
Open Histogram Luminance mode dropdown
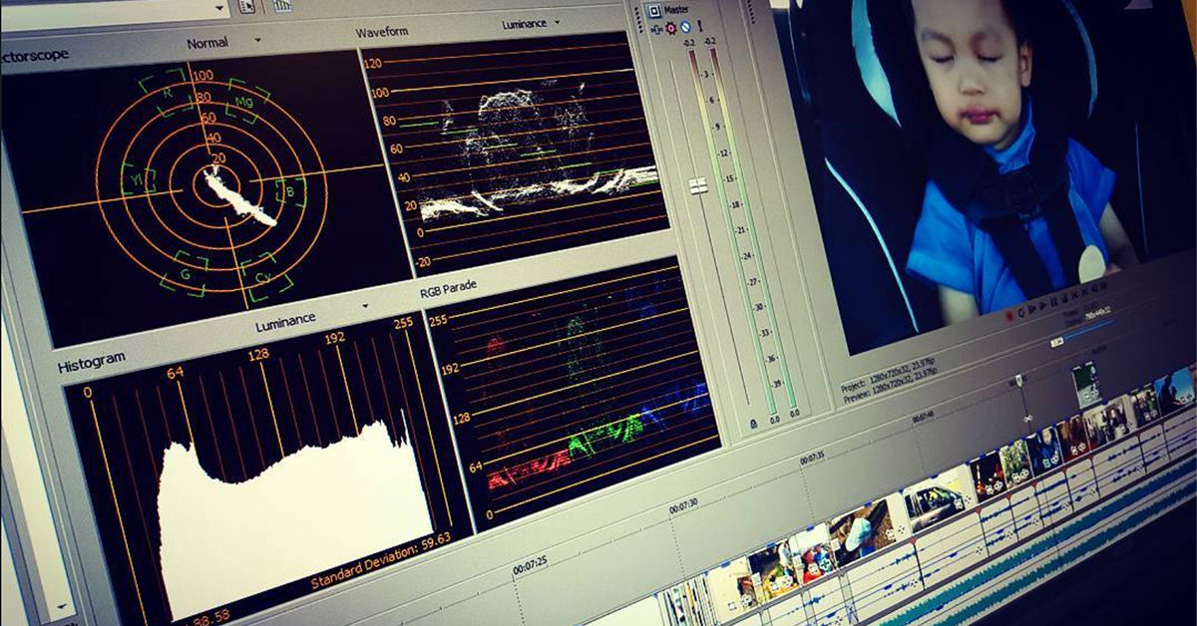point(365,306)
